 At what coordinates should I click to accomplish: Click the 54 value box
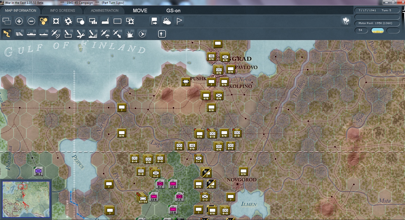pos(361,30)
